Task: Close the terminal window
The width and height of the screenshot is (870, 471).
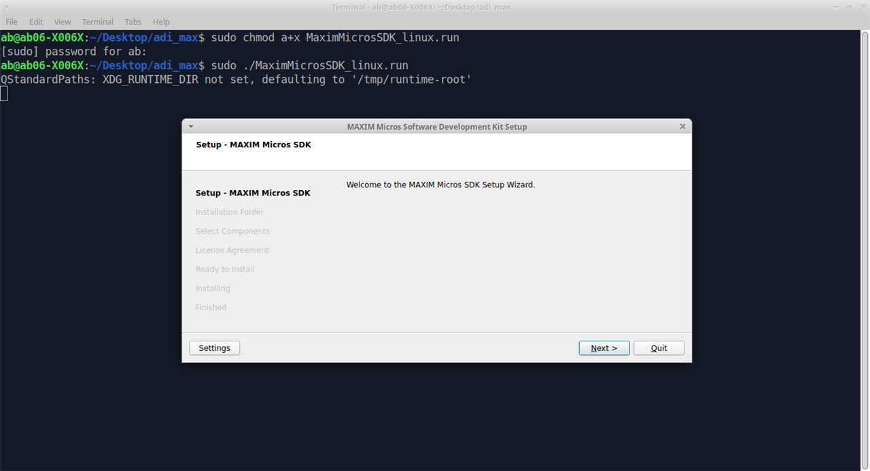Action: pos(862,7)
